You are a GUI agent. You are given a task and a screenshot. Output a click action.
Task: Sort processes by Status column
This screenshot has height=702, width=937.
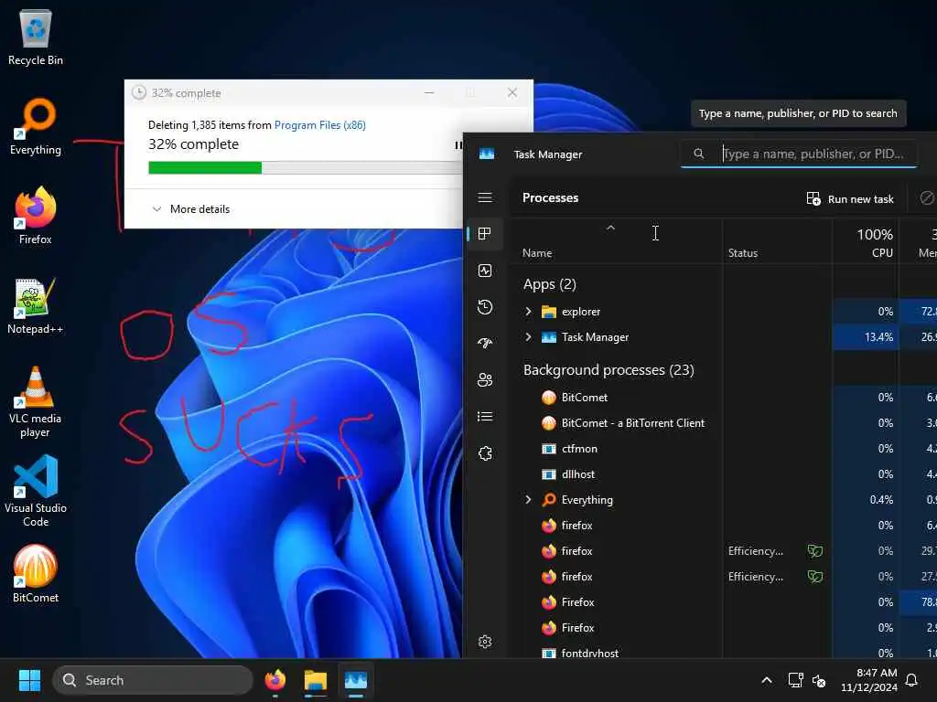click(743, 253)
